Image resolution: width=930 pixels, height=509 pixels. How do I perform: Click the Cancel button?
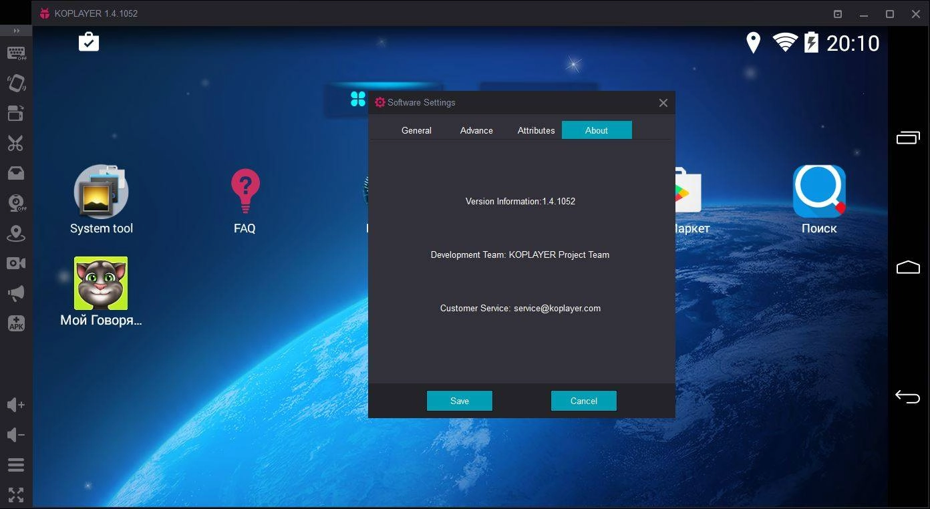(x=584, y=401)
